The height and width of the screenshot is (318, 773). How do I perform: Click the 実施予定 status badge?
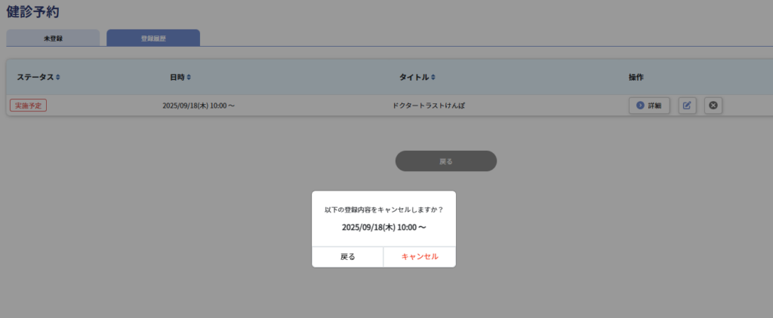coord(28,105)
